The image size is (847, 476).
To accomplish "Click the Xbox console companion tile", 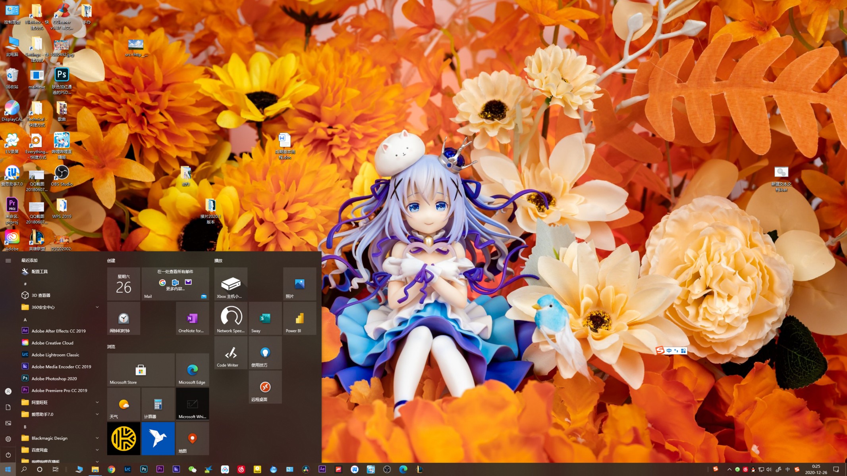I will (x=231, y=284).
